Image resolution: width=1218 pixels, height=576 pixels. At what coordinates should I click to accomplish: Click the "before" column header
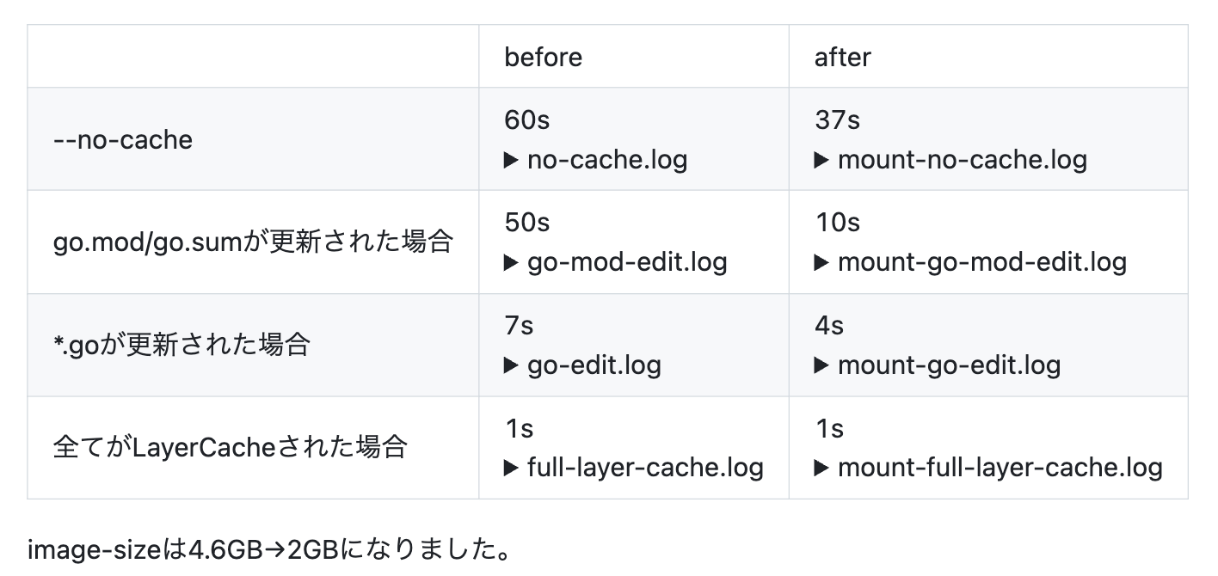click(x=543, y=58)
